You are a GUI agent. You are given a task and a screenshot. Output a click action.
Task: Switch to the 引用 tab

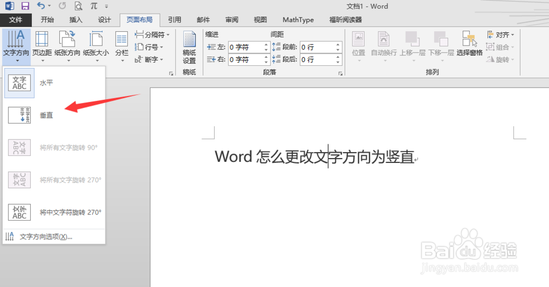coord(175,20)
